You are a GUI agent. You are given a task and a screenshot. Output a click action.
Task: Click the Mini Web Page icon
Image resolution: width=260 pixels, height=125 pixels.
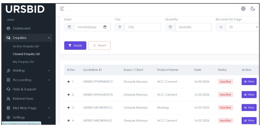[x=9, y=108]
